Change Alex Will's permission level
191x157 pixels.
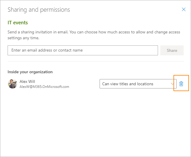[138, 84]
